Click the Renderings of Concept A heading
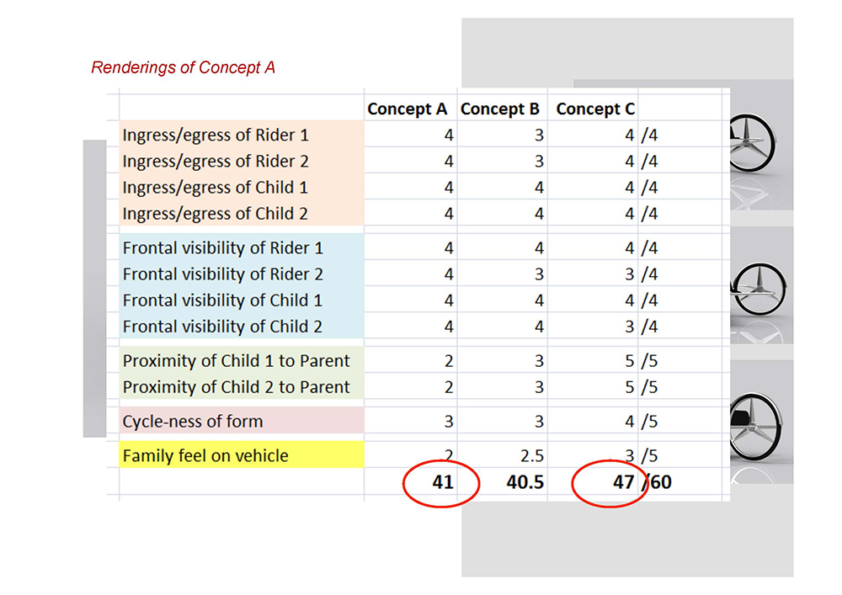This screenshot has height=595, width=842. click(x=183, y=67)
